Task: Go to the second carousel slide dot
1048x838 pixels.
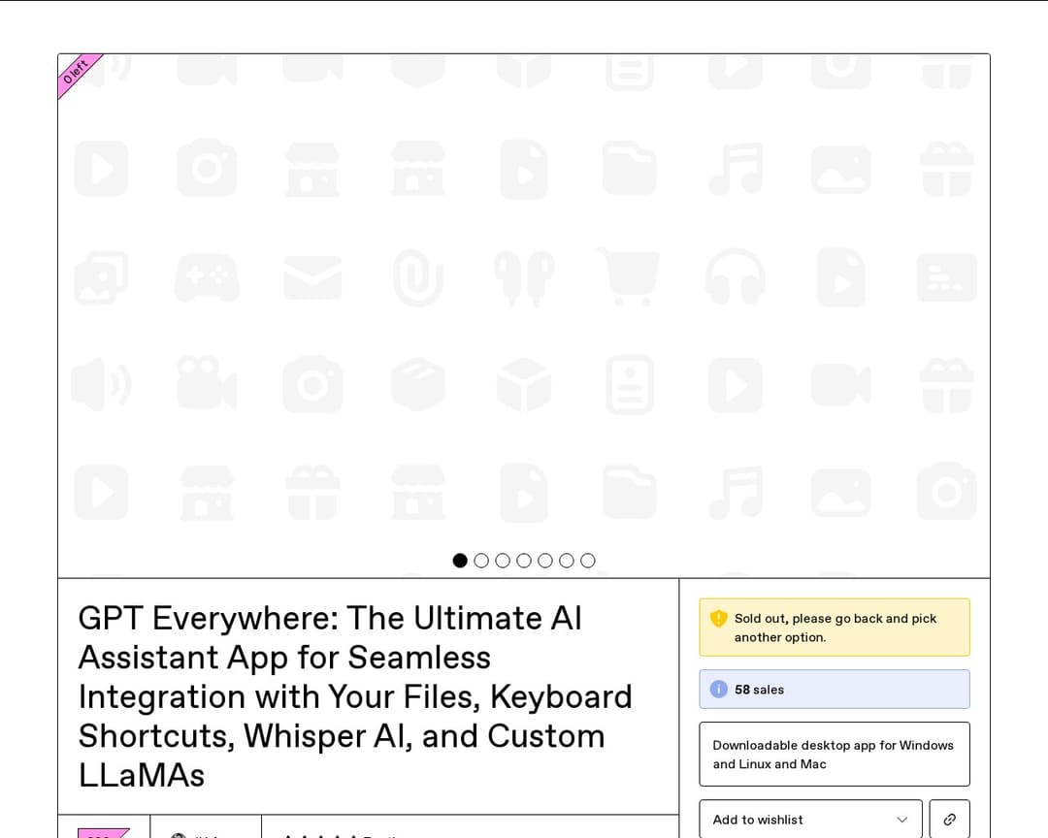Action: [x=481, y=561]
